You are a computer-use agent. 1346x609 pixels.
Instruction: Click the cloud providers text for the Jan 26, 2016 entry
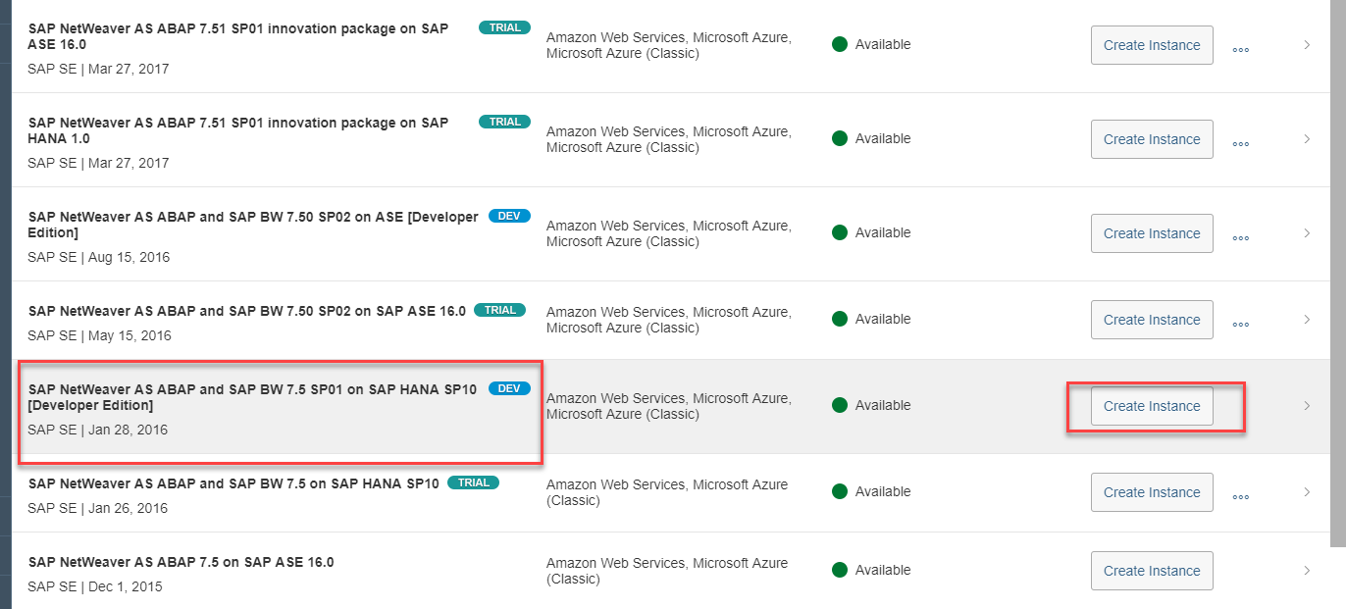tap(667, 492)
